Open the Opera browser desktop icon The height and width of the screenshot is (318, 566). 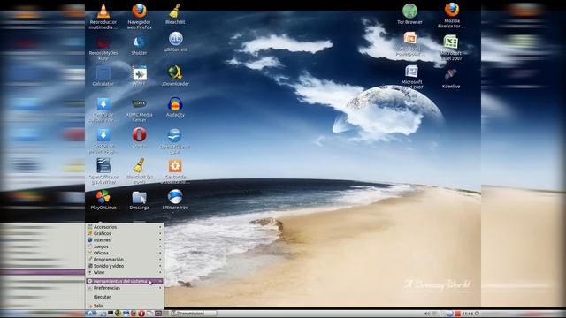pos(140,135)
